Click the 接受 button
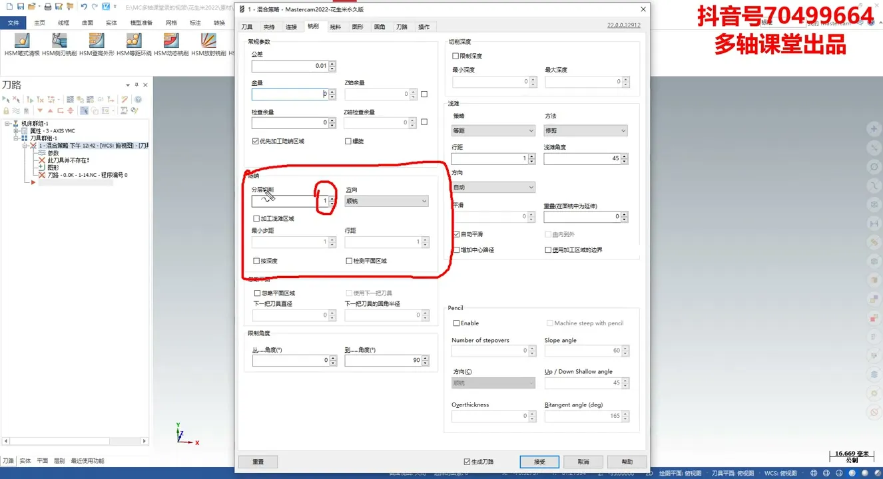Screen dimensions: 883x479 [539, 462]
